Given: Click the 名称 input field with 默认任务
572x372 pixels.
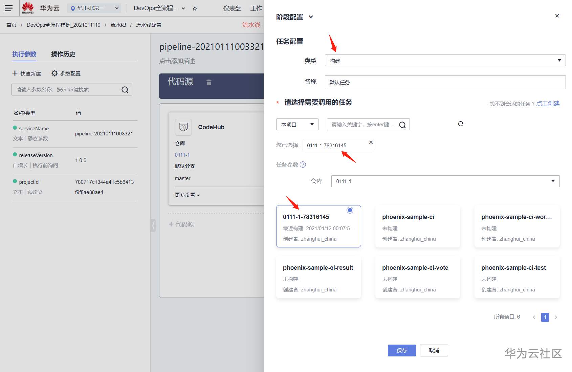Looking at the screenshot, I should [445, 82].
